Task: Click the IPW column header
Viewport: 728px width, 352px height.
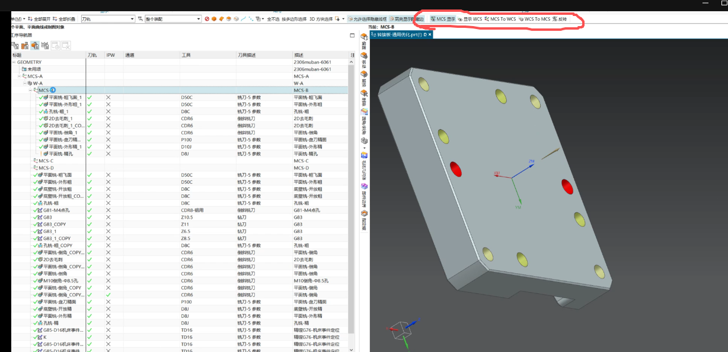Action: click(x=114, y=55)
